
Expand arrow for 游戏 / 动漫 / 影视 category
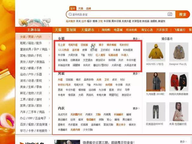click(x=49, y=80)
